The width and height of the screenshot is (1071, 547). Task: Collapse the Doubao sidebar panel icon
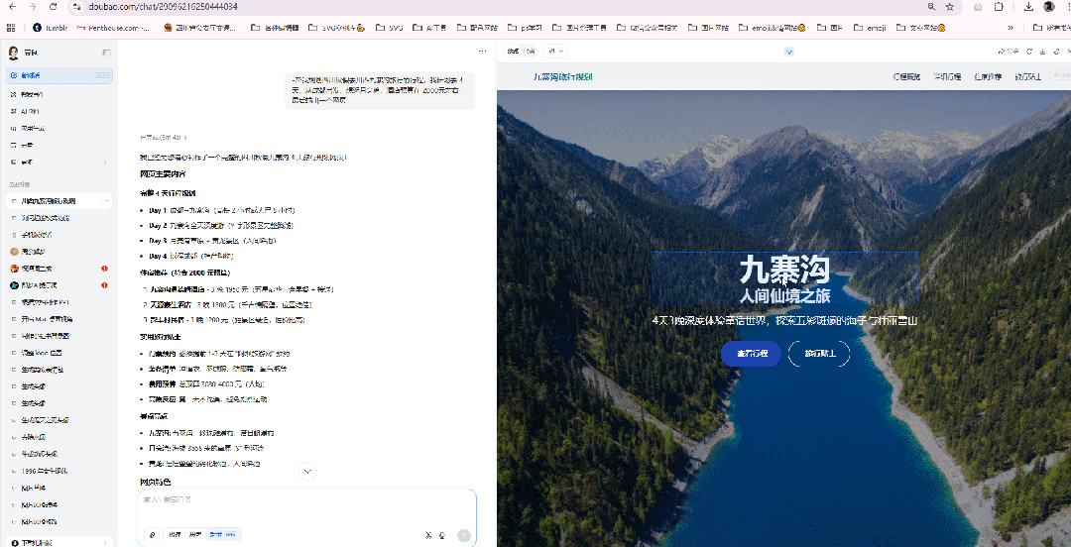(106, 53)
